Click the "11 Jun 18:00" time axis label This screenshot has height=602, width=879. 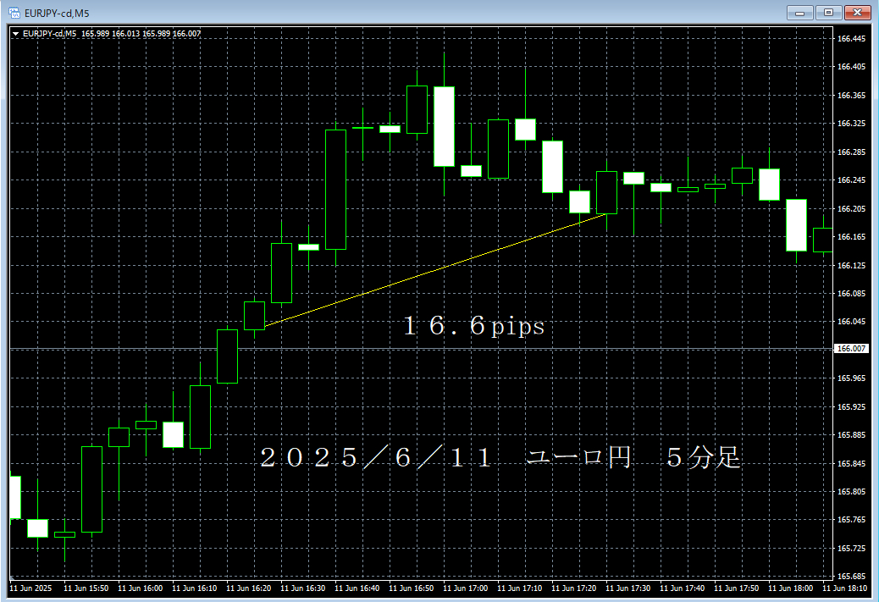[x=790, y=588]
